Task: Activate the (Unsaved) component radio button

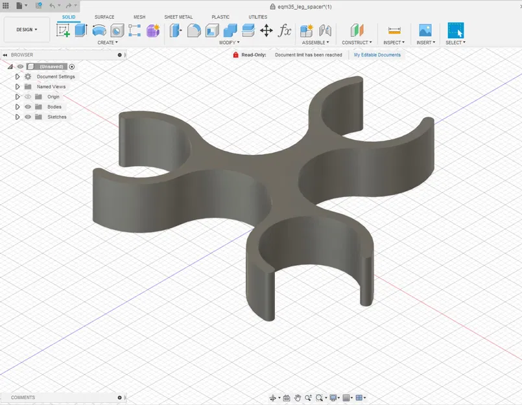Action: [x=72, y=67]
